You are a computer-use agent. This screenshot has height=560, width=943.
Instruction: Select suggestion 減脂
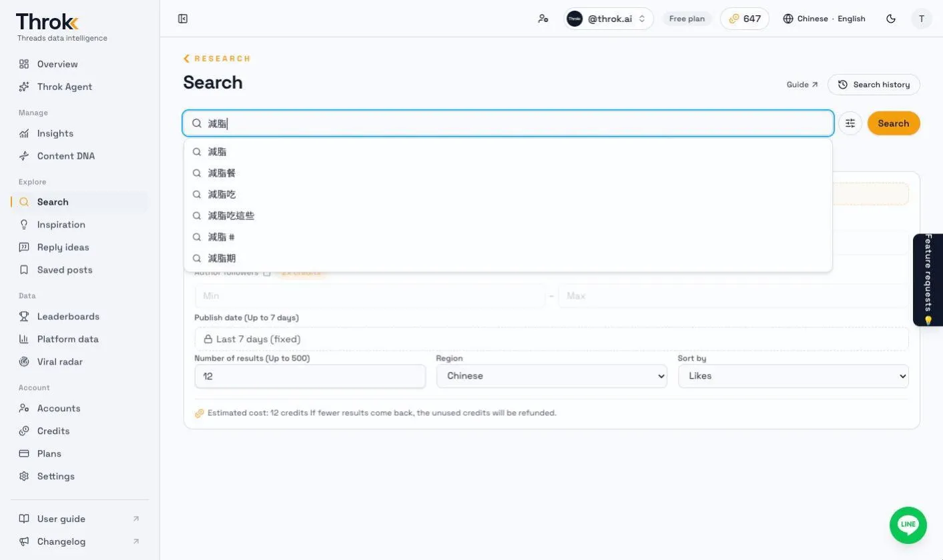[508, 152]
